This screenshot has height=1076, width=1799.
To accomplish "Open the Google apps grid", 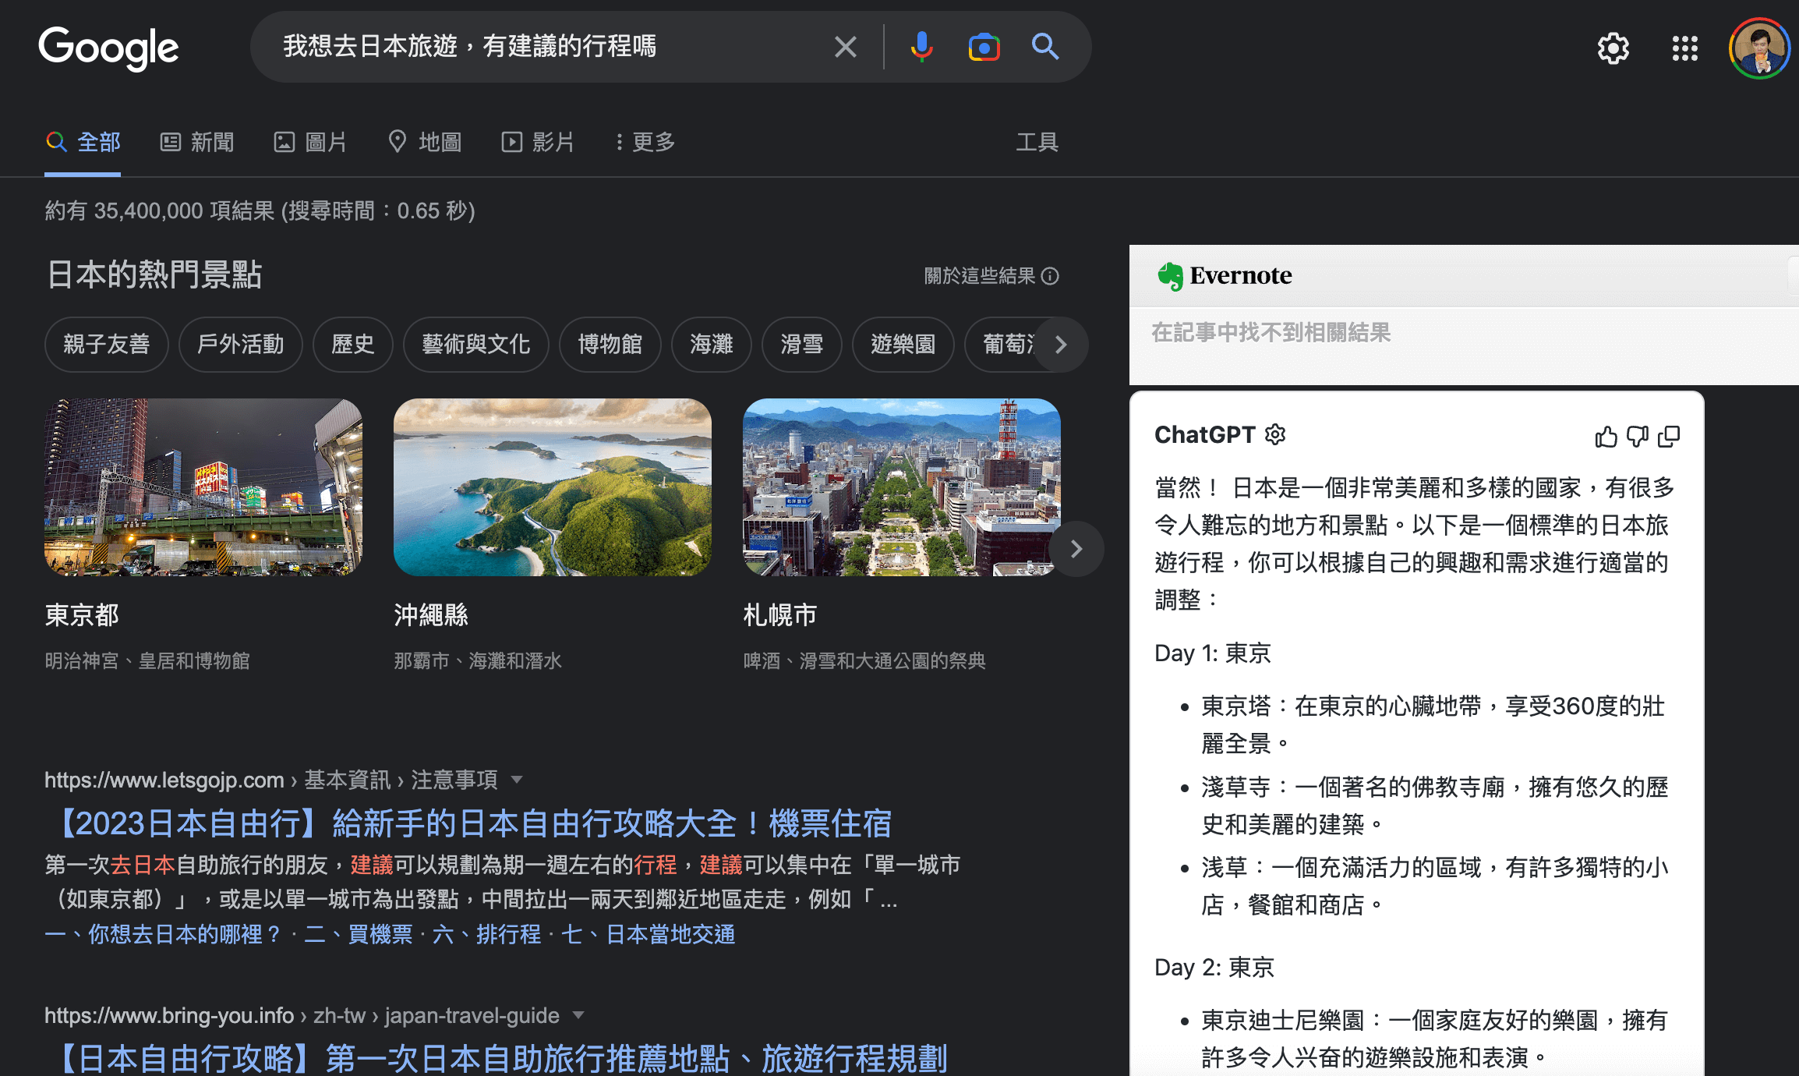I will (x=1684, y=48).
